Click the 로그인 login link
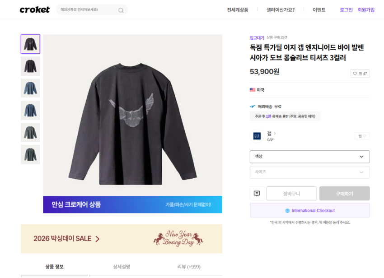The height and width of the screenshot is (278, 384). (x=346, y=10)
